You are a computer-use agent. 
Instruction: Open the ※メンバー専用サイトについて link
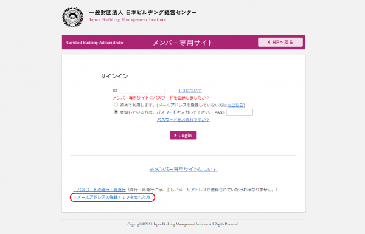tap(183, 169)
